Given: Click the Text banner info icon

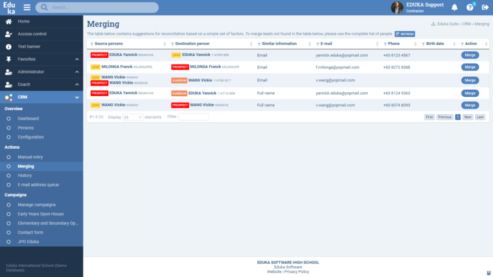Looking at the screenshot, I should click(x=8, y=46).
